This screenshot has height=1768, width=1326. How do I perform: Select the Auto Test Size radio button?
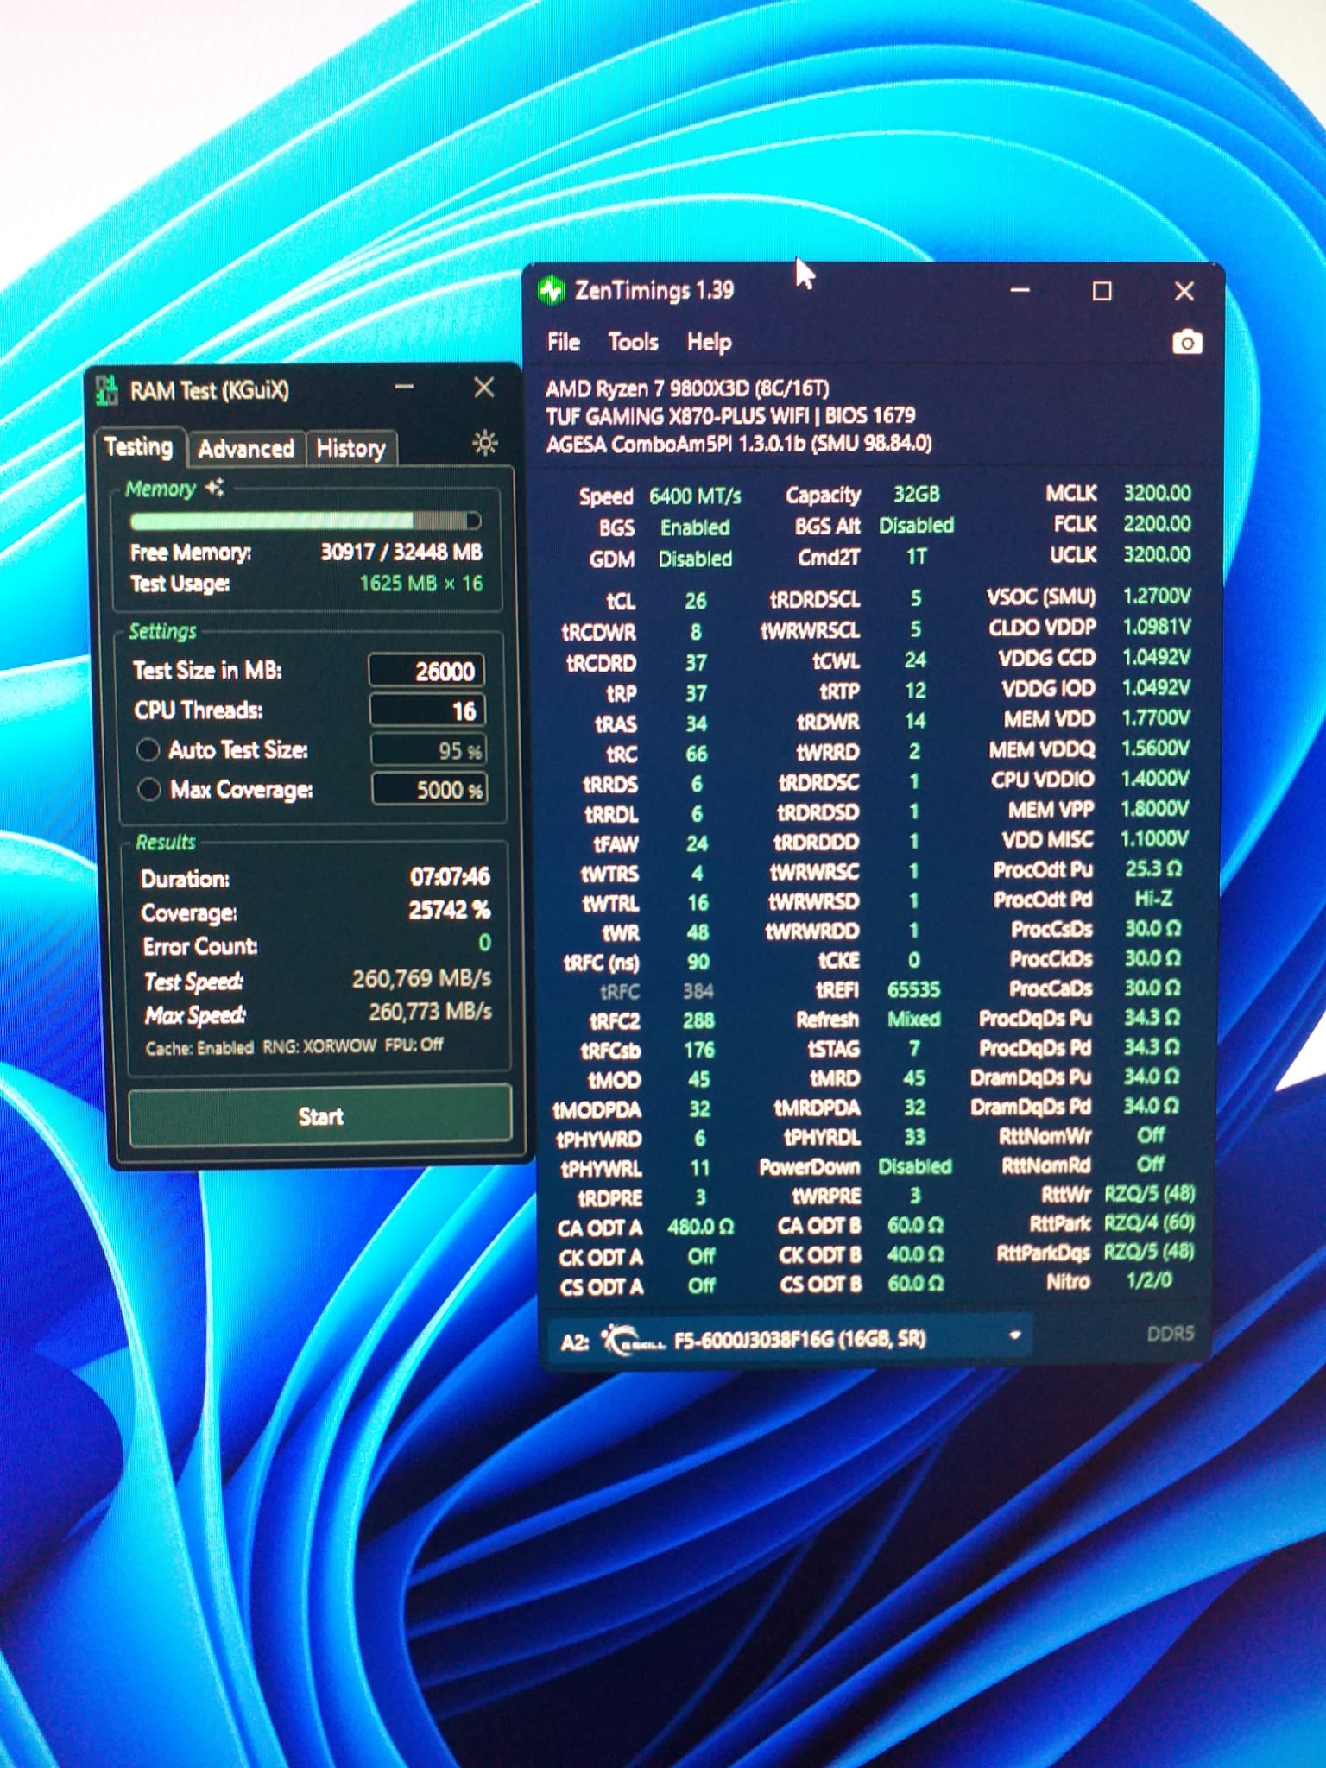[x=148, y=749]
